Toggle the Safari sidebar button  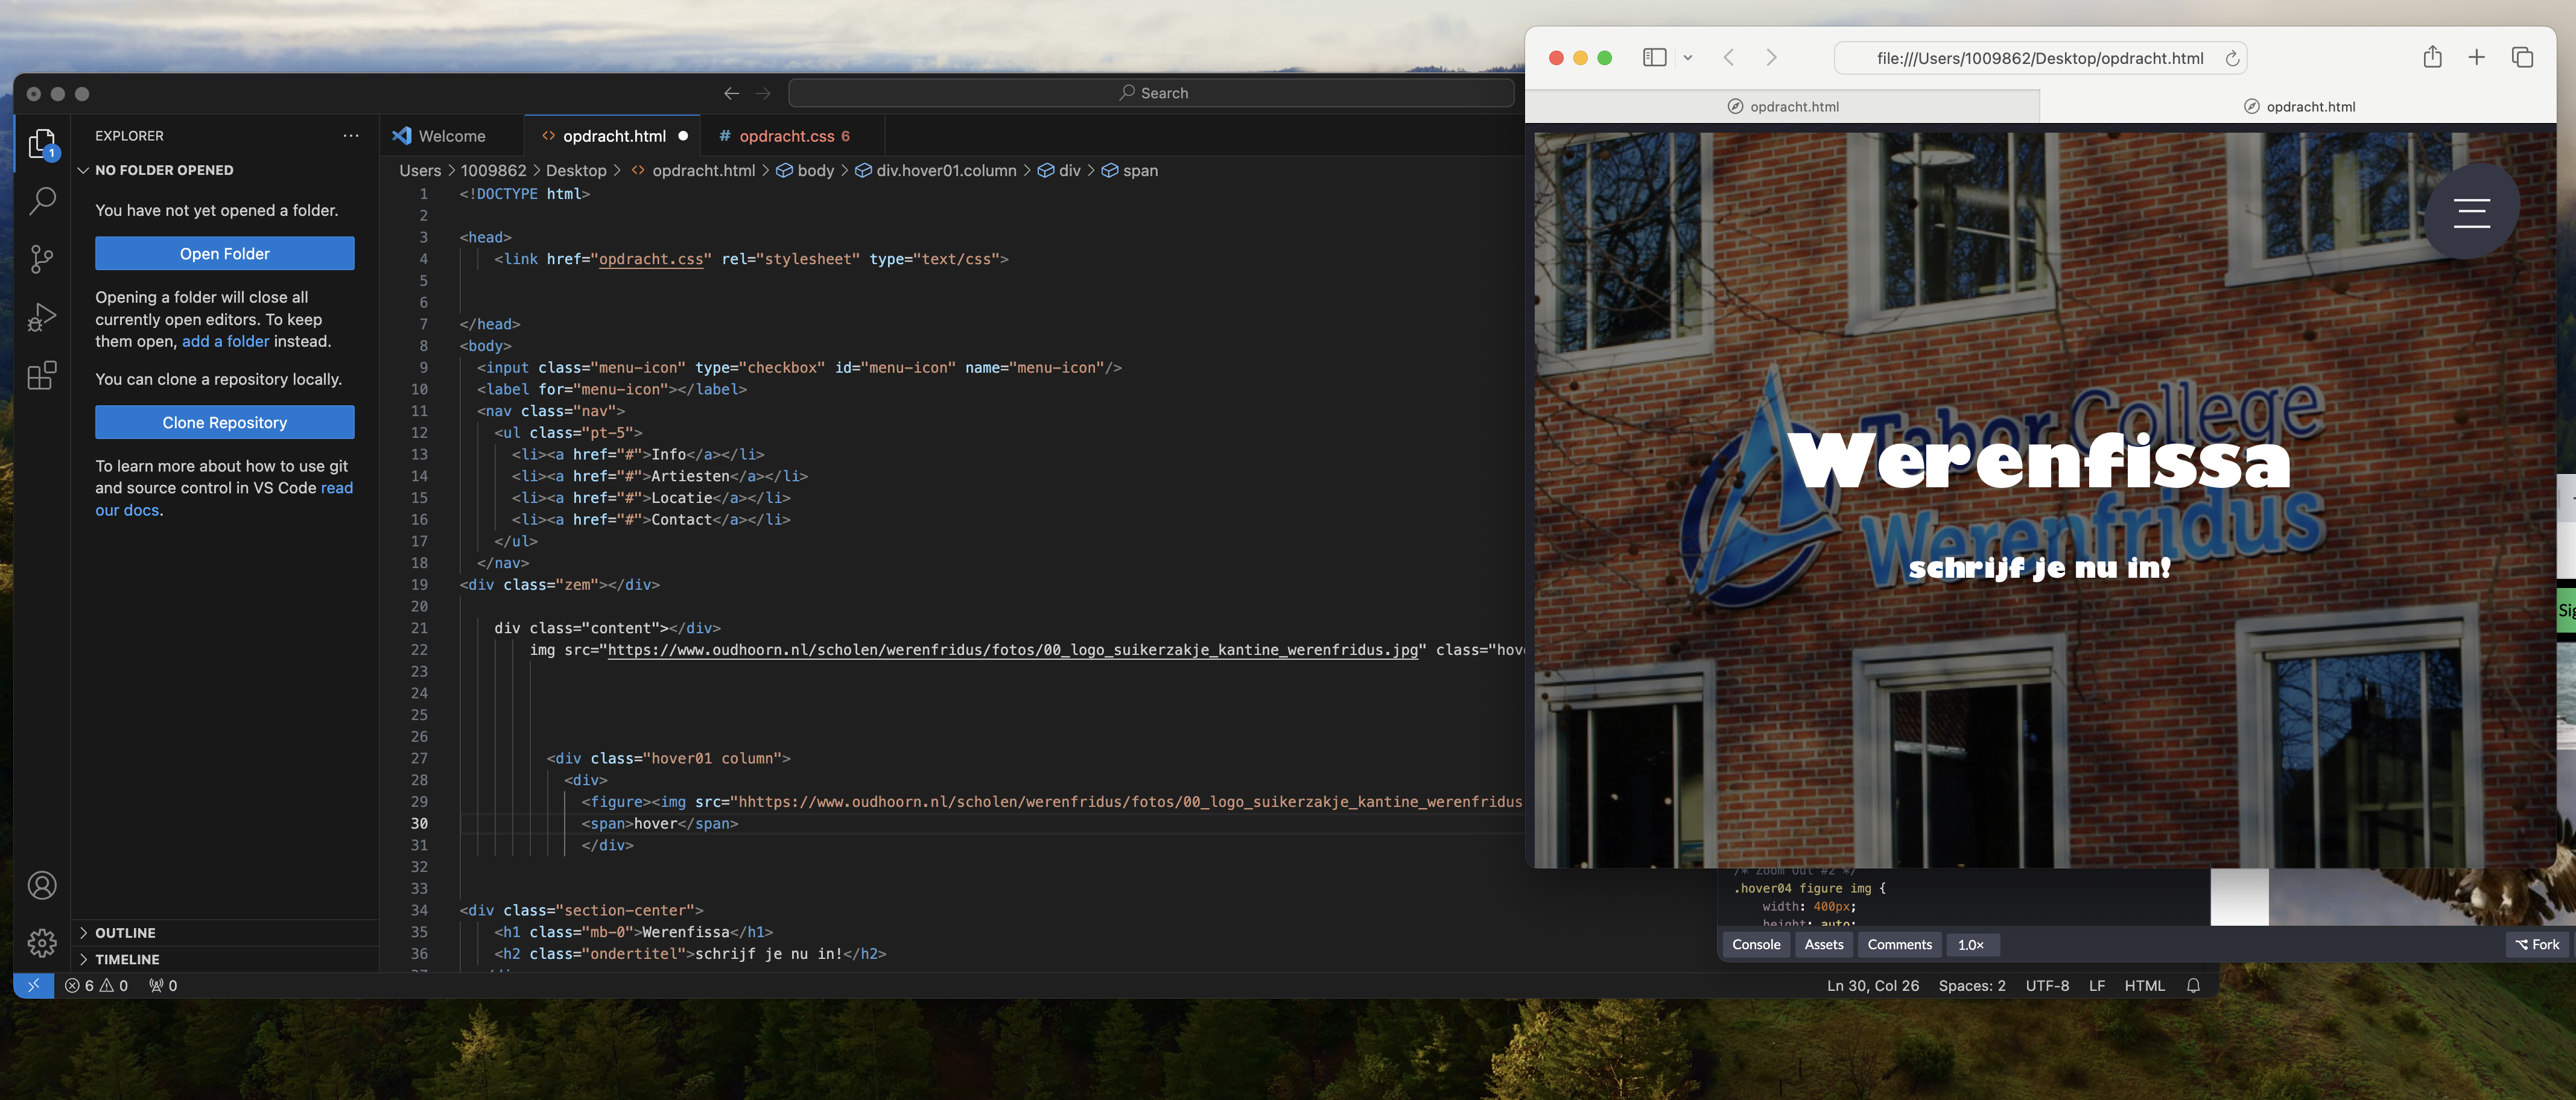1654,58
